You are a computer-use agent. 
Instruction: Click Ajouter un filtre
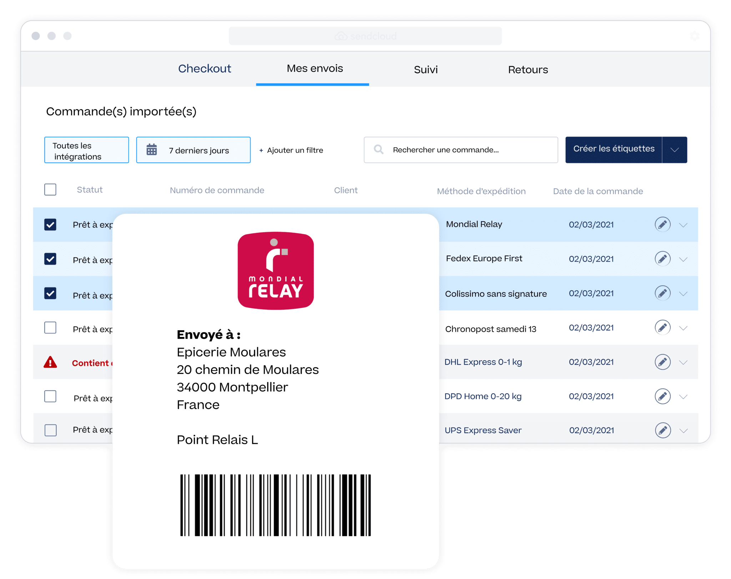pyautogui.click(x=291, y=150)
